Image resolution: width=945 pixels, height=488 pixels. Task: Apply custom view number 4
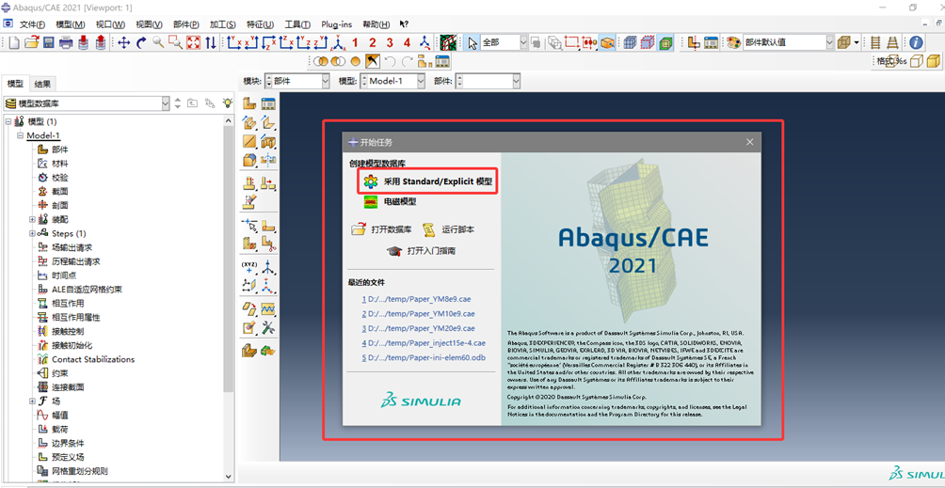[x=408, y=42]
